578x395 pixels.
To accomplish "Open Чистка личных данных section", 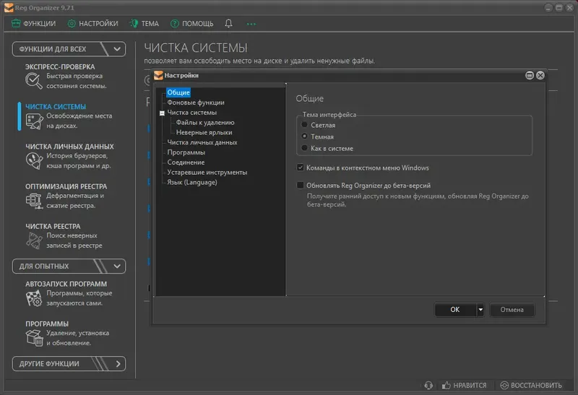I will (69, 147).
